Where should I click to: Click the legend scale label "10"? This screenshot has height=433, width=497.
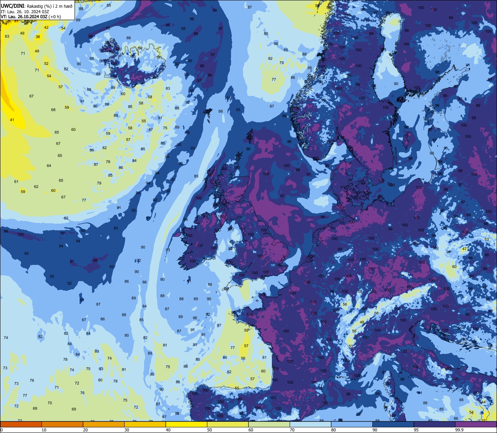pos(44,430)
